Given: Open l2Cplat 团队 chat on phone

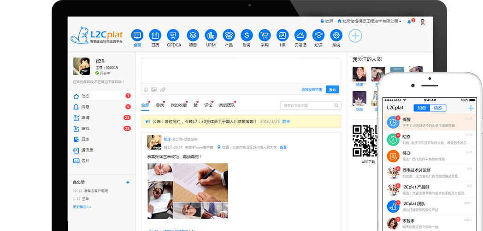Looking at the screenshot, I should tap(430, 207).
